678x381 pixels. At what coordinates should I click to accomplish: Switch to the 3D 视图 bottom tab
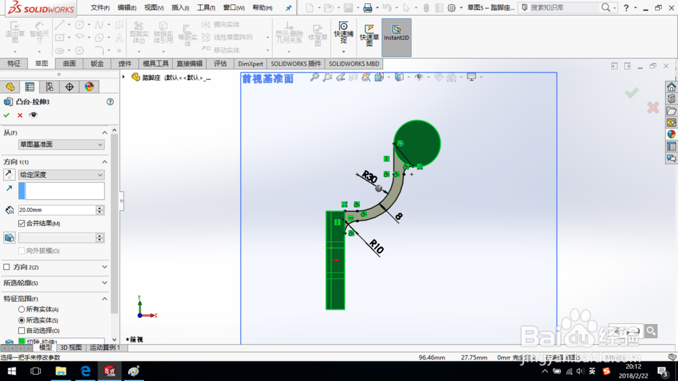tap(71, 348)
